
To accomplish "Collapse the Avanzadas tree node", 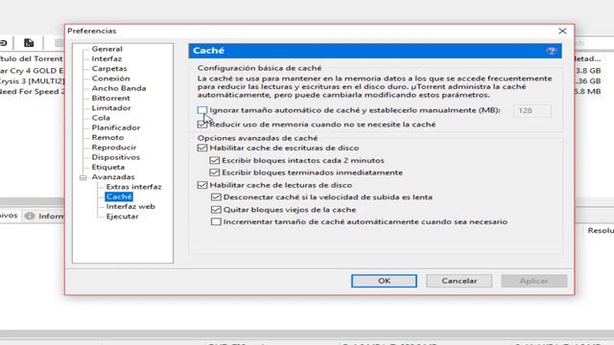I will click(83, 177).
